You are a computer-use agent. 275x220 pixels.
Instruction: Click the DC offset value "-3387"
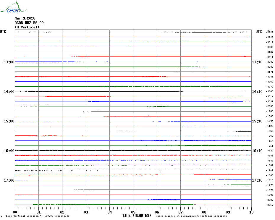270,62
